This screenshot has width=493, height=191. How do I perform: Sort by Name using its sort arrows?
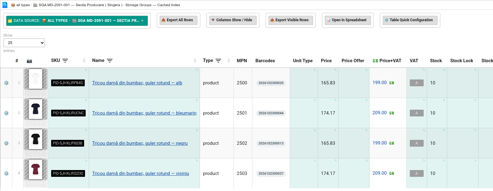click(x=195, y=61)
